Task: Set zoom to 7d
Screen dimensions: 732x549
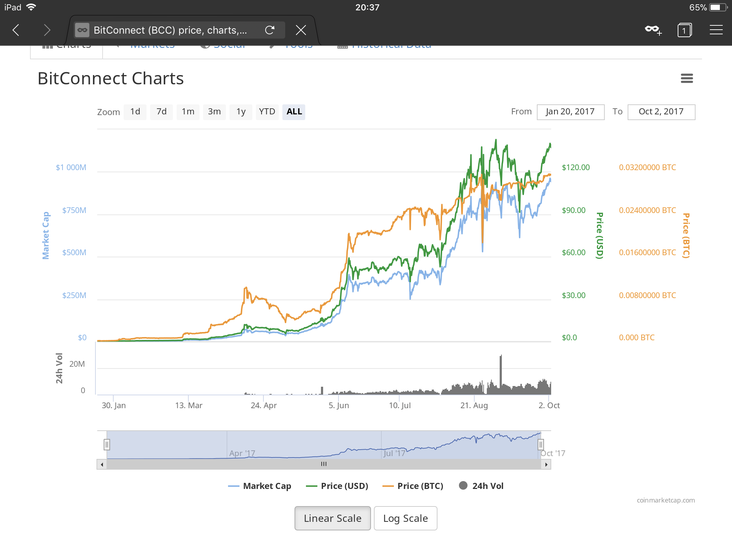Action: click(162, 112)
